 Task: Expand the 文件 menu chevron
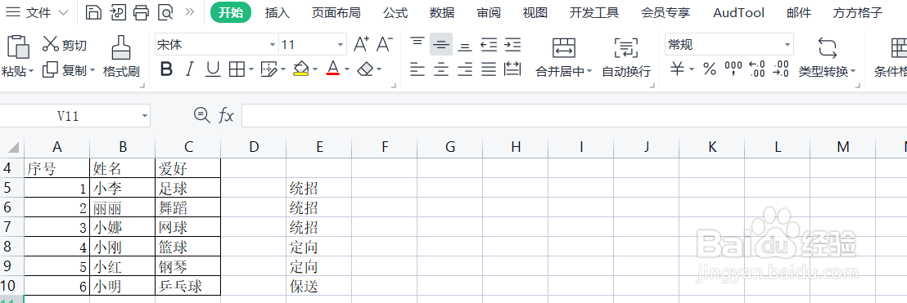pos(64,12)
